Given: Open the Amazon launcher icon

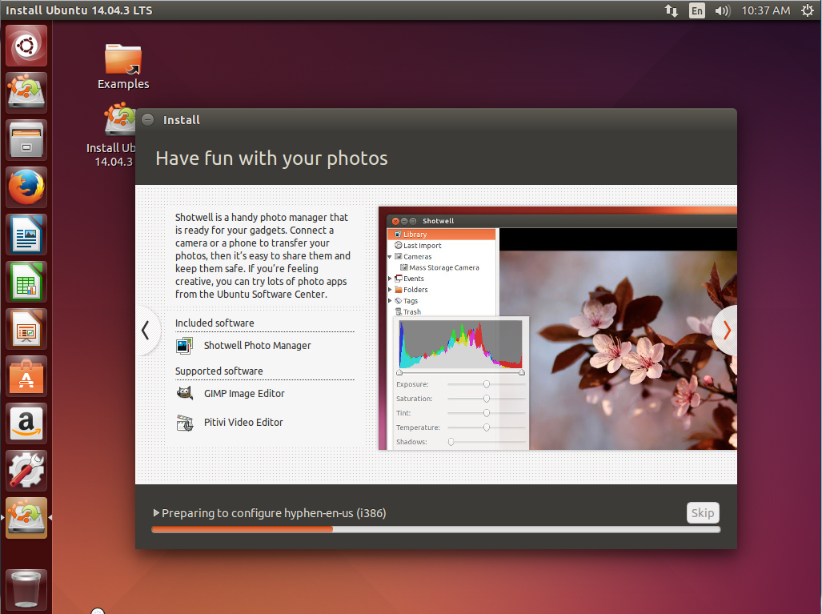Looking at the screenshot, I should (26, 423).
